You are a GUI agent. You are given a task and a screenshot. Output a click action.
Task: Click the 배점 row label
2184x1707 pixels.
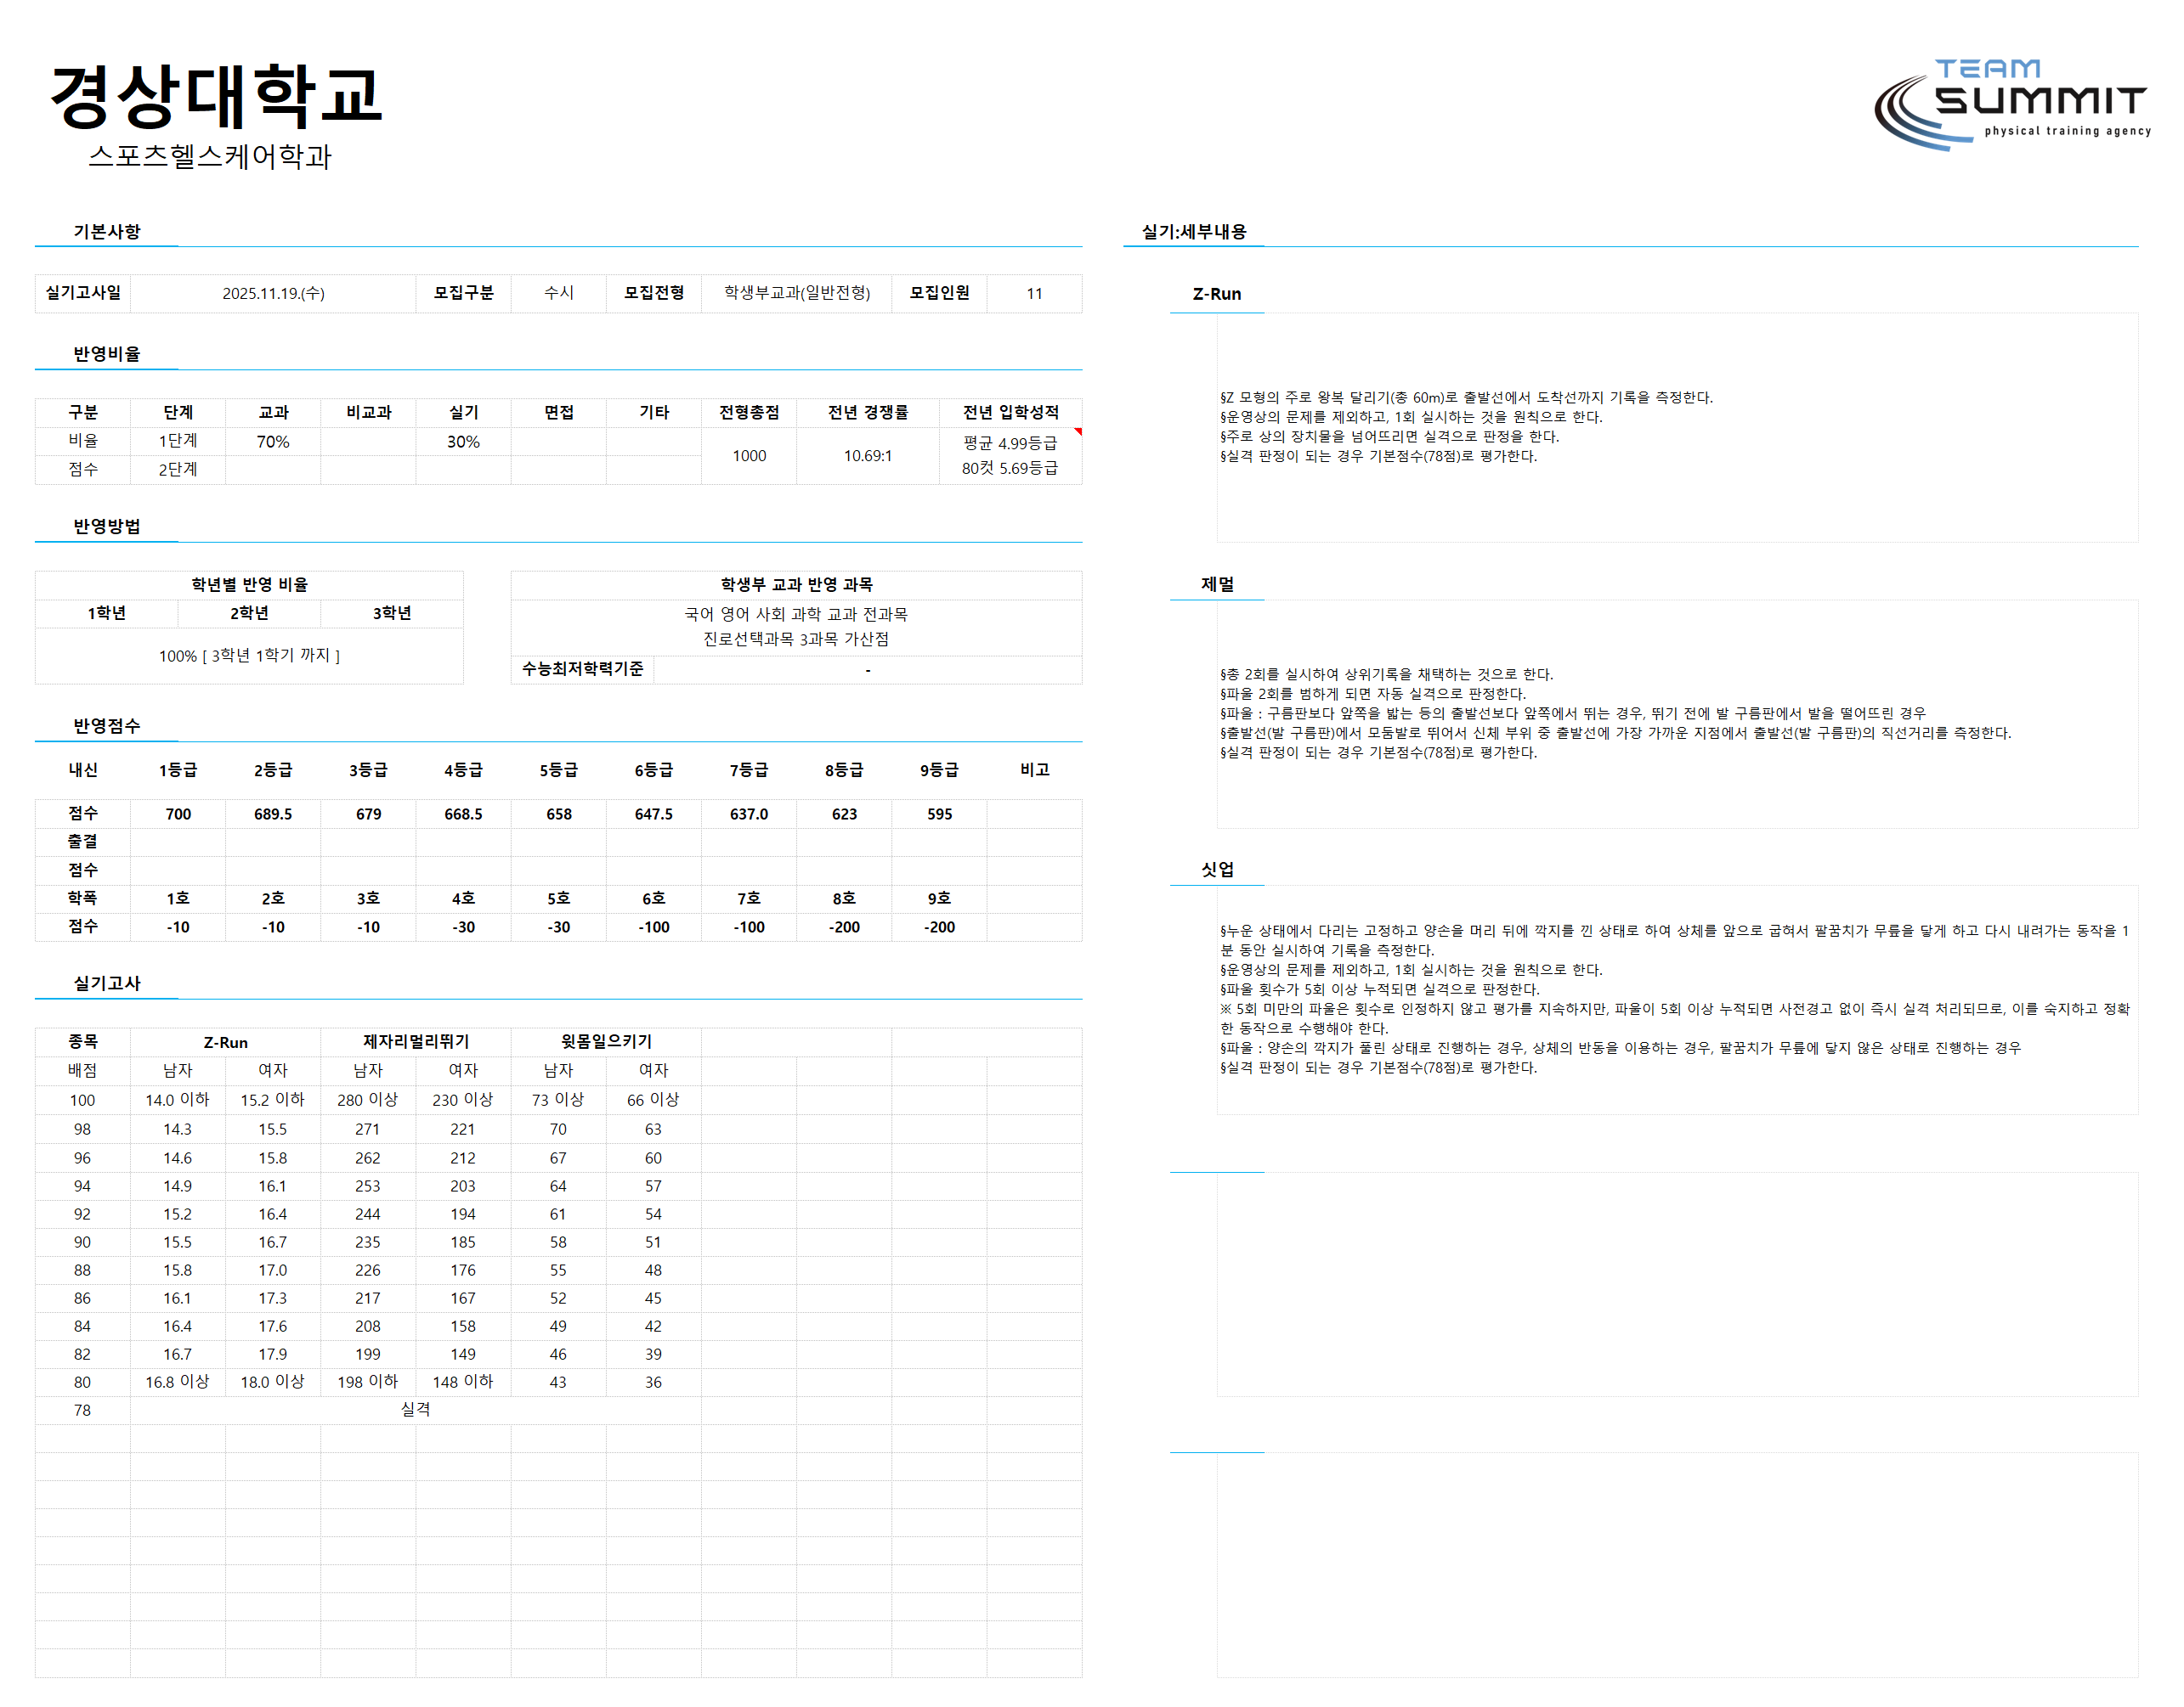(x=82, y=1070)
